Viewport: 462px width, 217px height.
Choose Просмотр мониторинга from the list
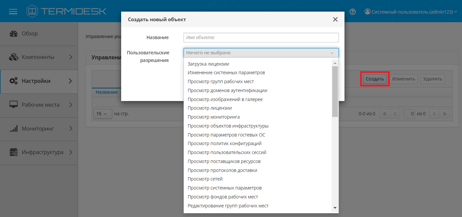[x=213, y=117]
